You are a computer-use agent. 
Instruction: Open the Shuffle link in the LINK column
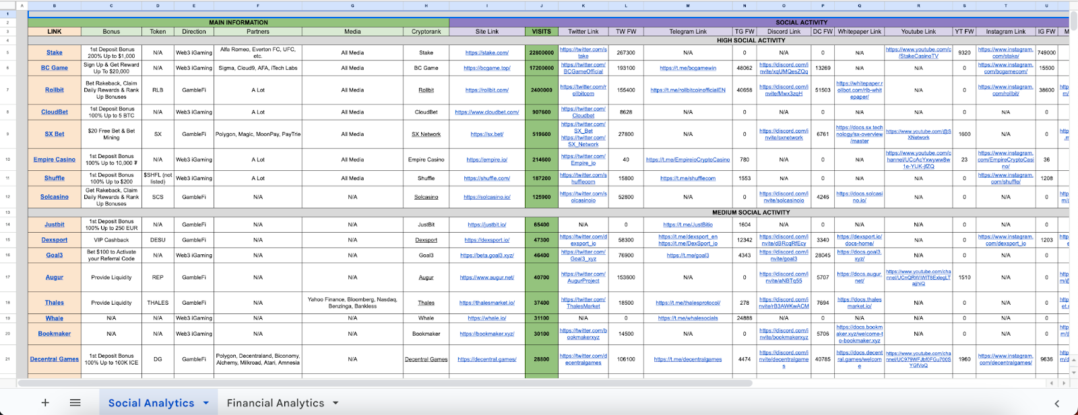pyautogui.click(x=55, y=178)
